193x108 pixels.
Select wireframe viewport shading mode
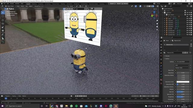pos(147,6)
